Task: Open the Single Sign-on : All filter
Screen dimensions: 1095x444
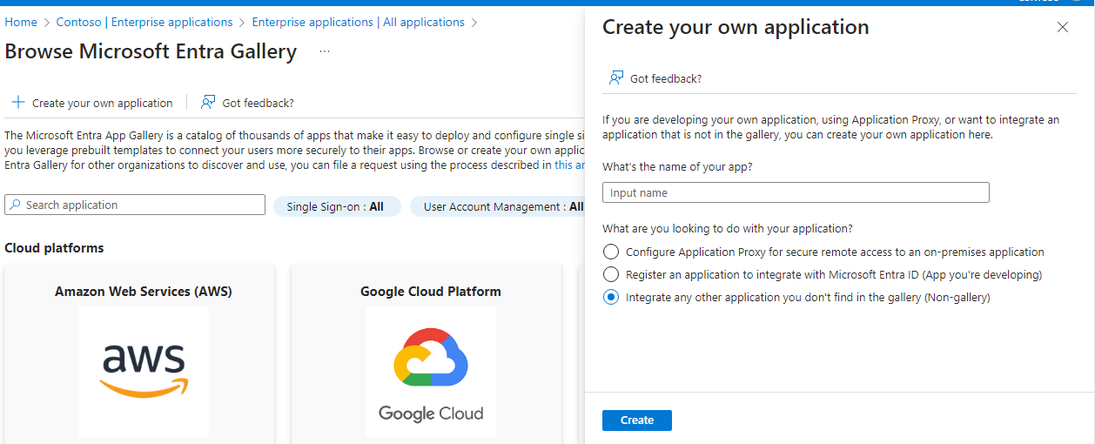Action: click(x=335, y=206)
